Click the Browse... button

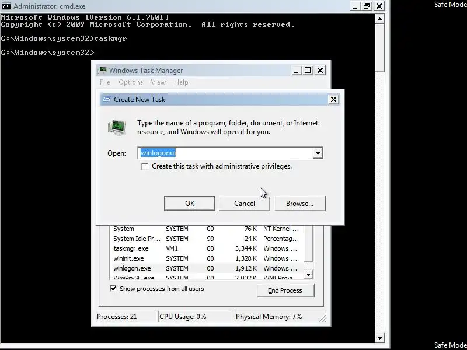299,204
